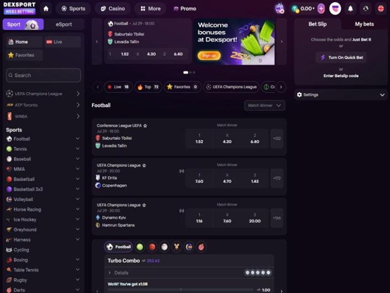Click the home icon in top navigation
This screenshot has width=390, height=293.
click(46, 9)
